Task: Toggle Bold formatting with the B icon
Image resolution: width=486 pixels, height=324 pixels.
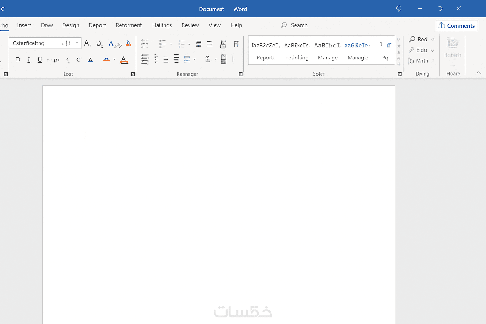Action: (18, 59)
